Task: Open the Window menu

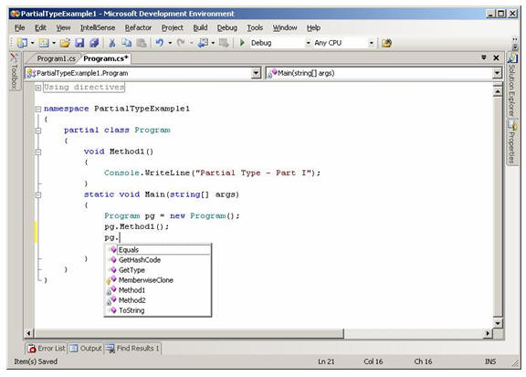Action: coord(285,27)
